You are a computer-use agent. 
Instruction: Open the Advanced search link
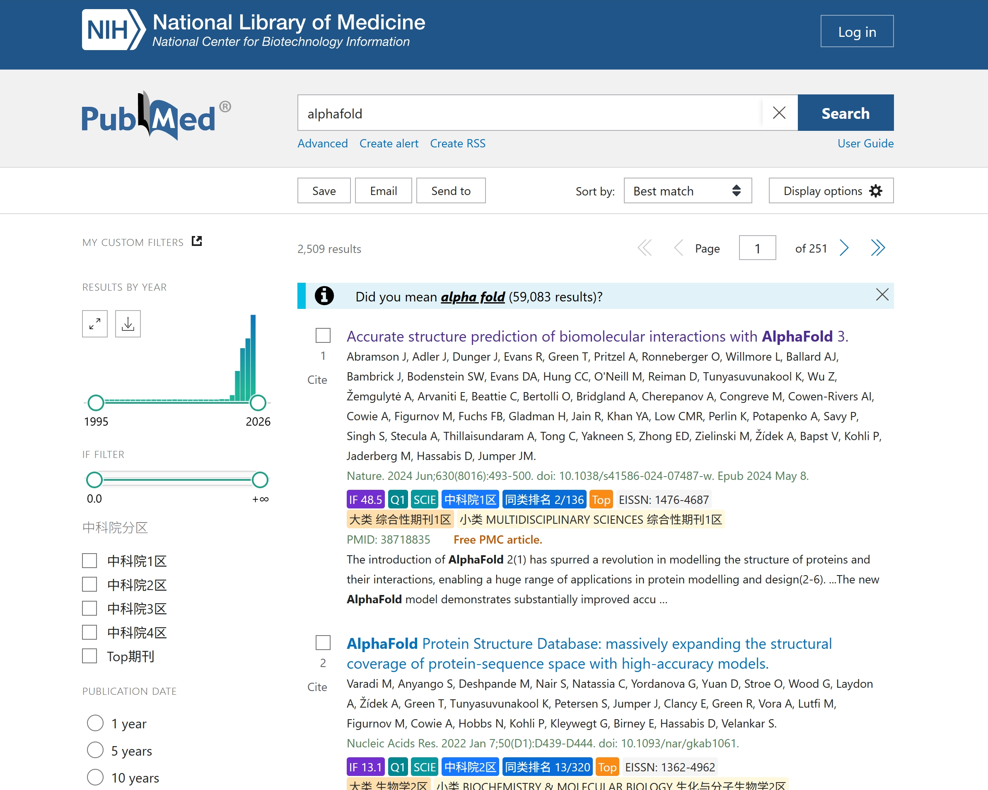(x=322, y=143)
